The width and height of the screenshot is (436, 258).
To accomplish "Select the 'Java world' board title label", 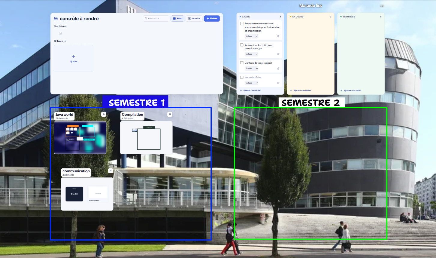I will pyautogui.click(x=64, y=115).
